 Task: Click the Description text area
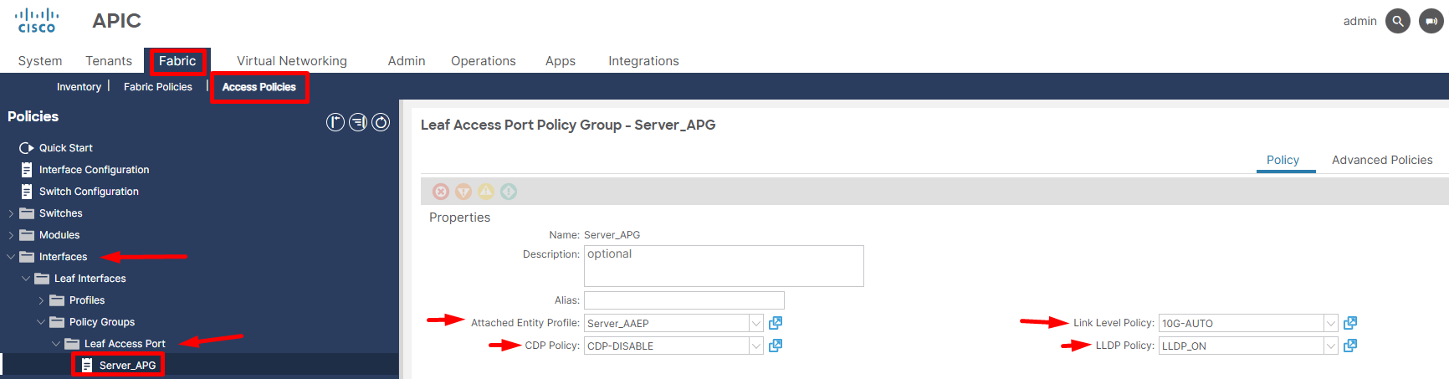[x=724, y=266]
